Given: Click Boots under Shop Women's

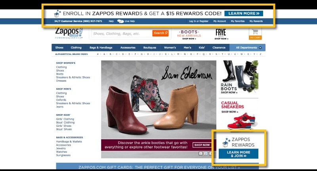Looking at the screenshot, I should (60, 74).
